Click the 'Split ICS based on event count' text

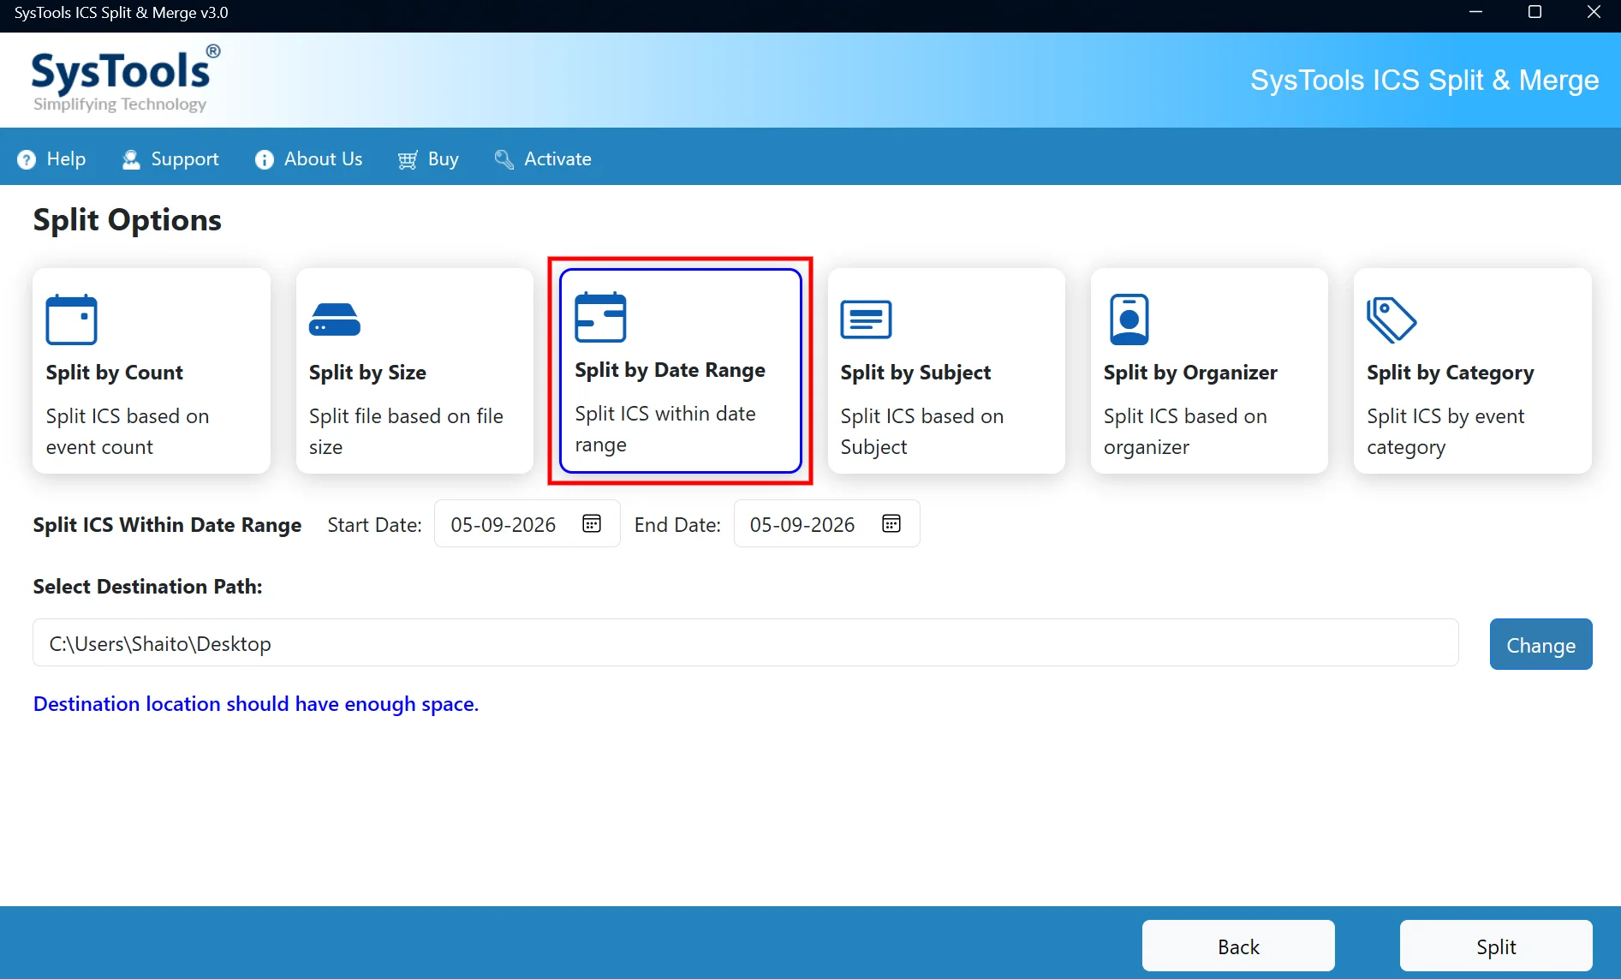pos(128,432)
